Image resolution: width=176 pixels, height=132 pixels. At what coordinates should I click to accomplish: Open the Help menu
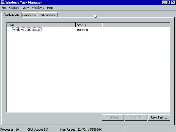[50, 8]
